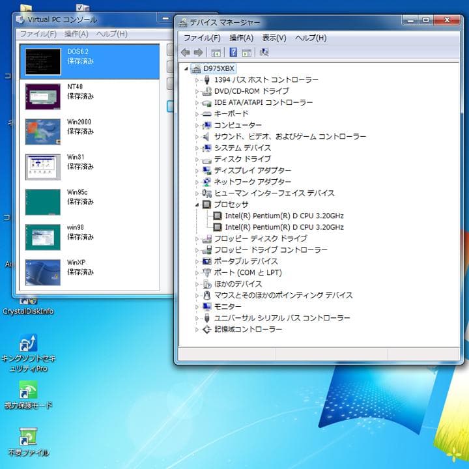The width and height of the screenshot is (469, 469).
Task: Collapse the D975XBX root node
Action: (x=186, y=69)
